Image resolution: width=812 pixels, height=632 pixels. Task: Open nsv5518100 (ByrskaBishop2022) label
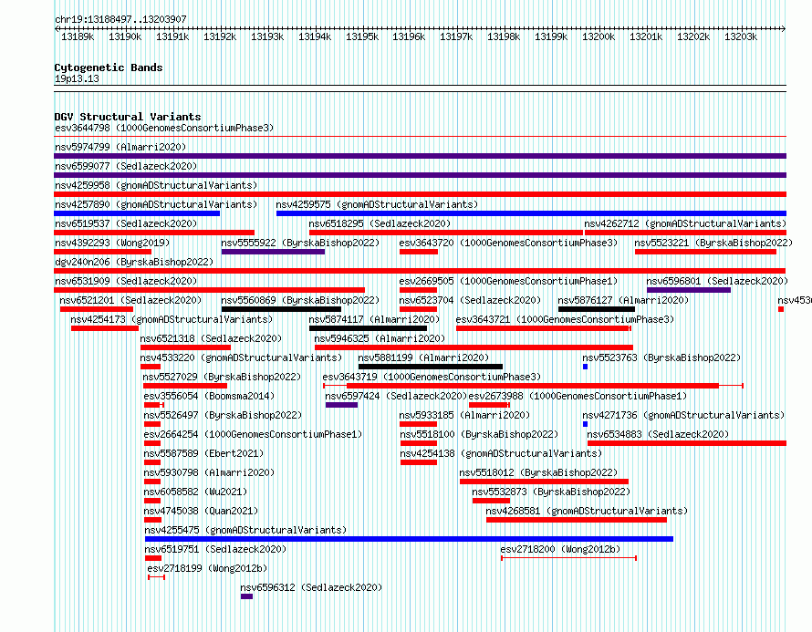(478, 434)
